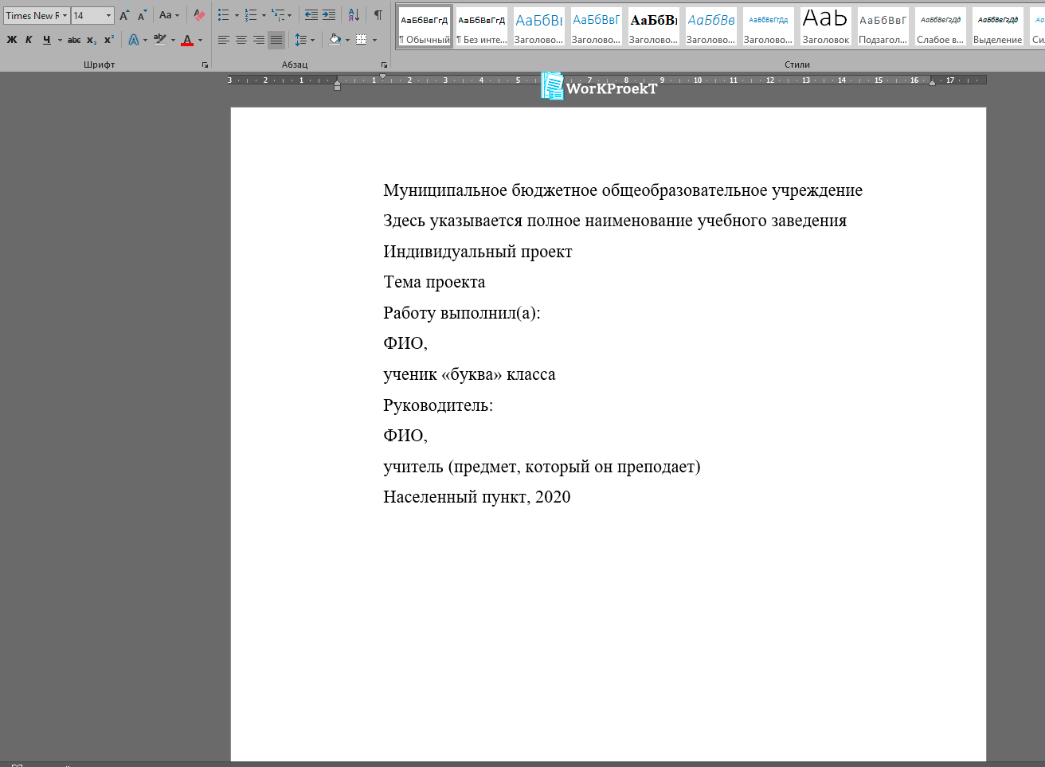This screenshot has width=1045, height=767.
Task: Click the text 'Тема проекта' in document
Action: 434,282
